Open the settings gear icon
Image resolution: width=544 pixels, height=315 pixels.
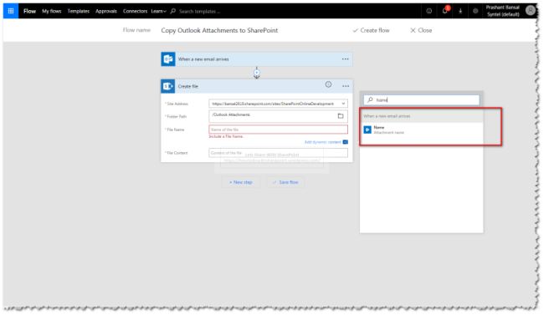point(475,11)
